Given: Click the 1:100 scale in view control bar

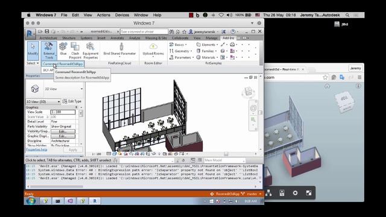Looking at the screenshot, I should tap(96, 154).
